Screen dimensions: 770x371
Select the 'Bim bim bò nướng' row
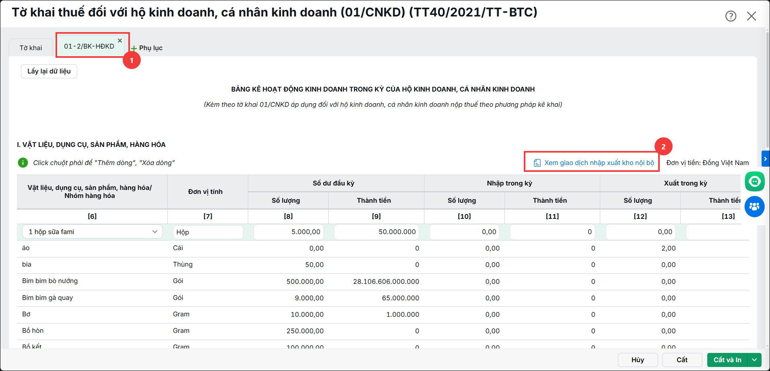tap(383, 281)
